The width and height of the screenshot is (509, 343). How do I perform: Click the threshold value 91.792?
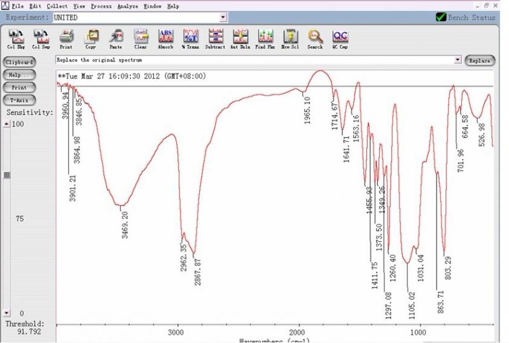tap(29, 332)
